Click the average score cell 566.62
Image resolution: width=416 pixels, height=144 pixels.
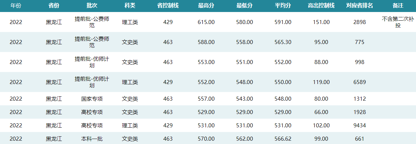pyautogui.click(x=283, y=139)
